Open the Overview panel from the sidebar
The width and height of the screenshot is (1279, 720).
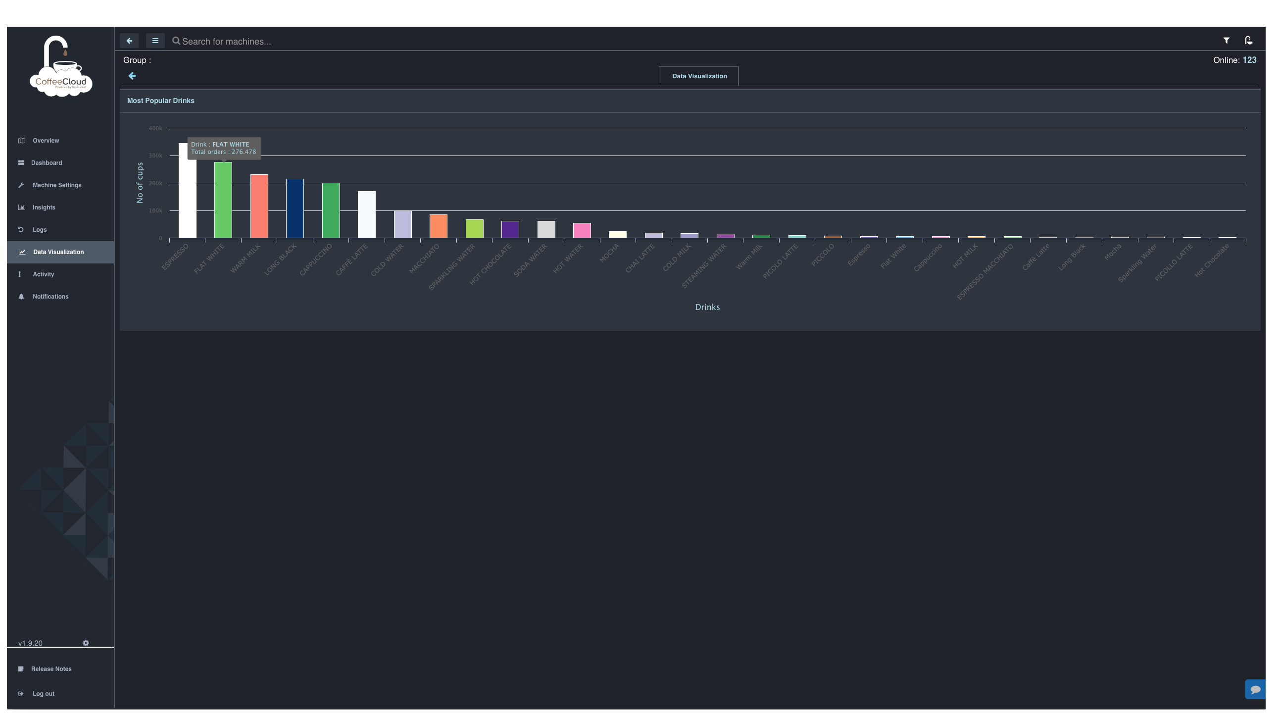(46, 141)
